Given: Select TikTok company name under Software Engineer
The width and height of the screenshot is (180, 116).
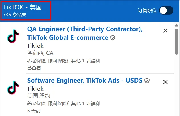Looking at the screenshot, I should click(35, 89).
